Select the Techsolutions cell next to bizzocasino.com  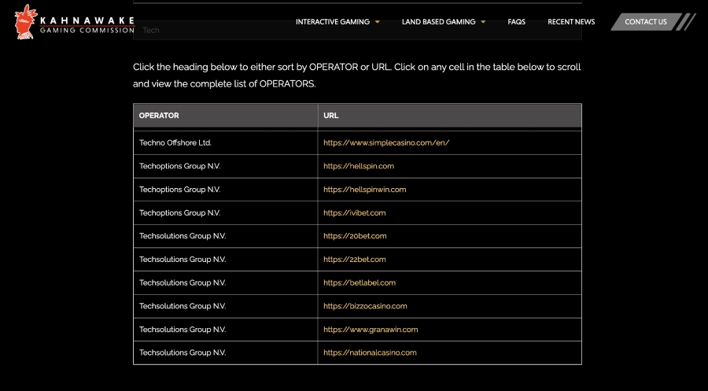pyautogui.click(x=226, y=306)
